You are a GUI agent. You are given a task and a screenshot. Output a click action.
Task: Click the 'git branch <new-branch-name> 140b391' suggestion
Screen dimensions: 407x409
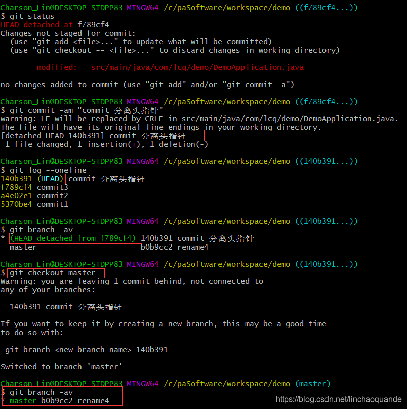(x=87, y=350)
